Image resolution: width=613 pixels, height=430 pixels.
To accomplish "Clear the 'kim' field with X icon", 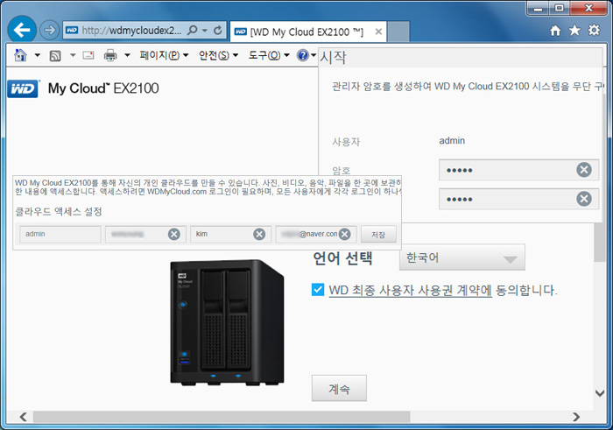I will (259, 234).
